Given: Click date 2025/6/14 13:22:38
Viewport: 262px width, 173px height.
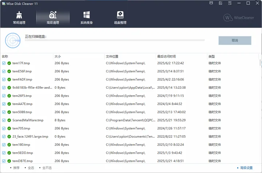Looking at the screenshot, I should (x=171, y=88).
